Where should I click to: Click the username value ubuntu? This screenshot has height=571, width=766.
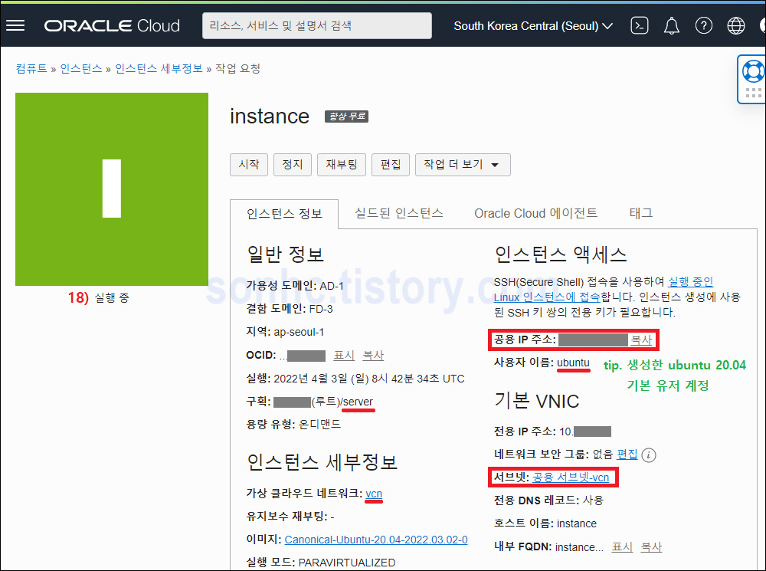point(574,363)
